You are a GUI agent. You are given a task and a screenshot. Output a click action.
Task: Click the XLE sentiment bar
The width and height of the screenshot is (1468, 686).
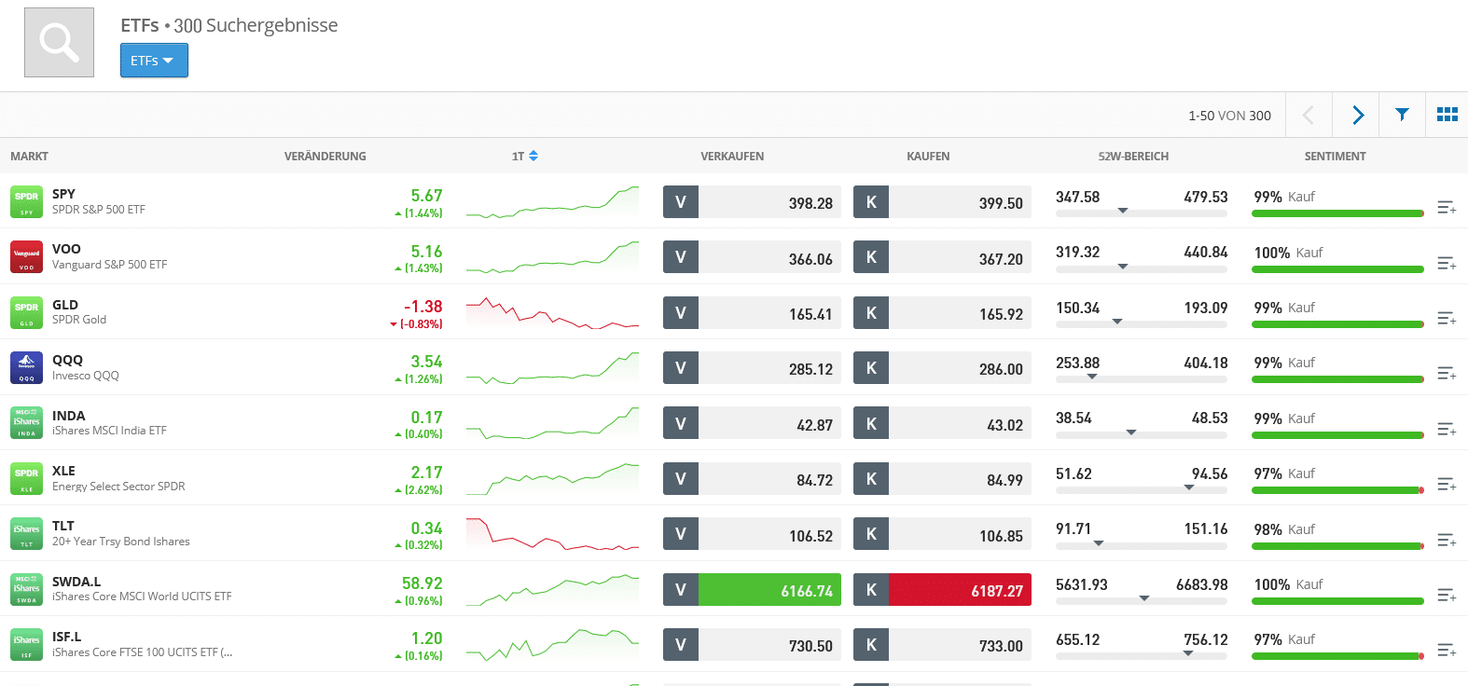coord(1337,490)
